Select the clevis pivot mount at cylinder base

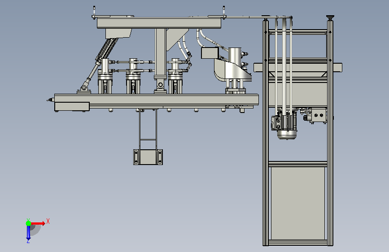(84, 88)
